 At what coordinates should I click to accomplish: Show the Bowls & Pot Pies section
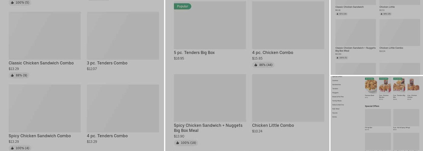coord(338,97)
